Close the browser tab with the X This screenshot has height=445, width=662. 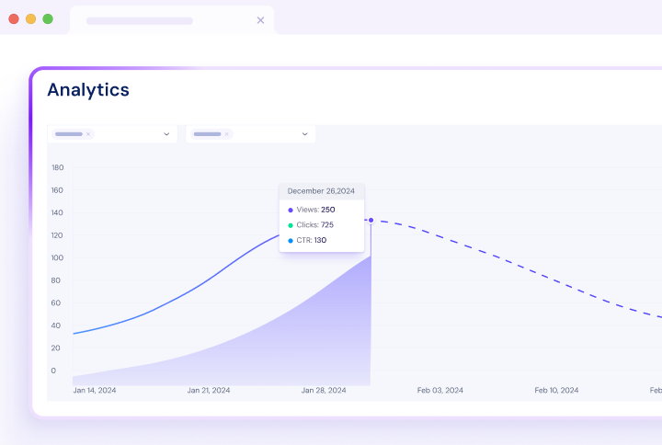coord(260,20)
